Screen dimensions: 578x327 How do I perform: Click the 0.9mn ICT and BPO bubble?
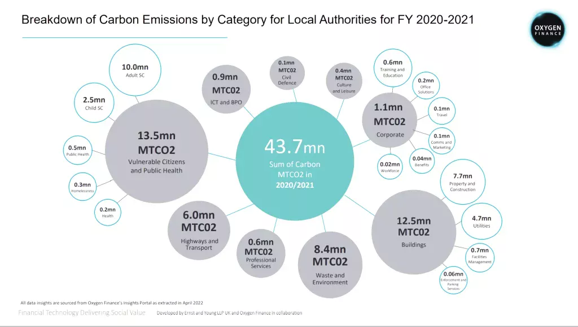(x=225, y=89)
